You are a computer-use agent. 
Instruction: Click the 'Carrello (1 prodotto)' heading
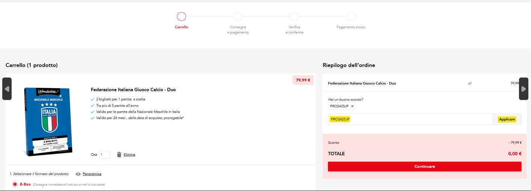click(32, 65)
